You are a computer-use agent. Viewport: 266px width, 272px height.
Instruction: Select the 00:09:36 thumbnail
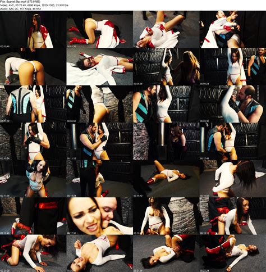pos(233,104)
